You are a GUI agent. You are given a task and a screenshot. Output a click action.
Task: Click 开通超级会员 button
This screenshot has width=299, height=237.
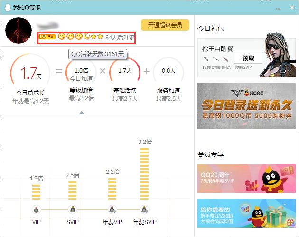(x=165, y=25)
